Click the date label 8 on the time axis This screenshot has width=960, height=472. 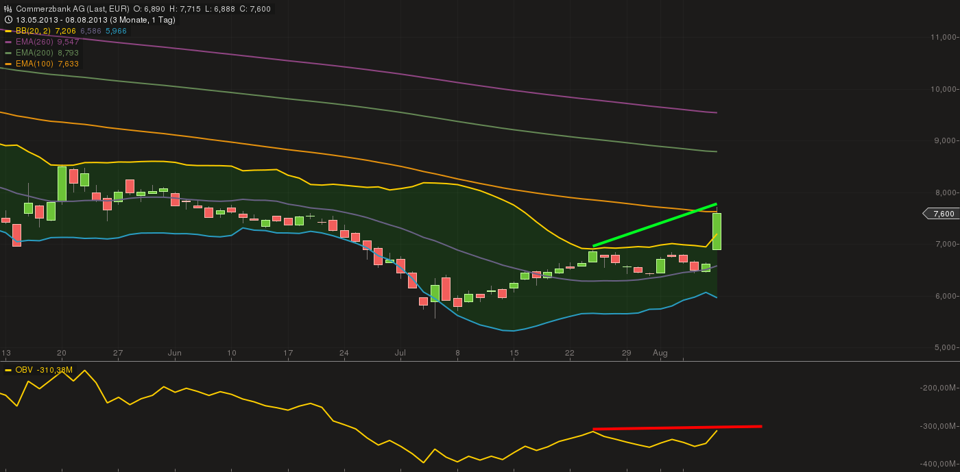tap(457, 353)
